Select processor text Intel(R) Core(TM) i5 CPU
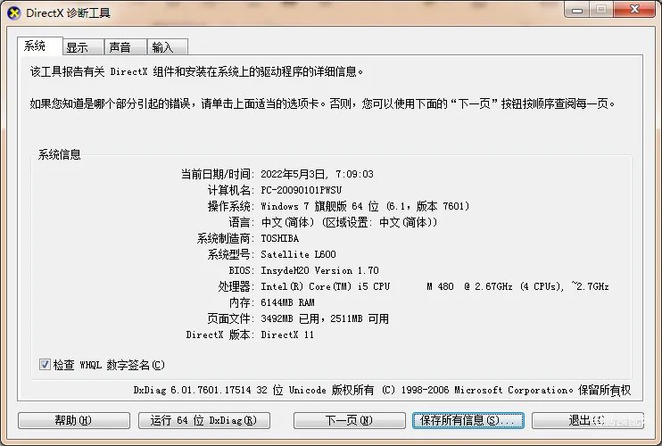Image resolution: width=662 pixels, height=446 pixels. point(325,286)
